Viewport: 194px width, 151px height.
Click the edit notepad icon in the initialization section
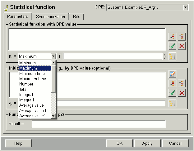point(172,74)
